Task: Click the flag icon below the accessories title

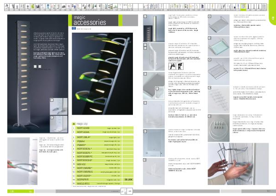Action: point(75,29)
